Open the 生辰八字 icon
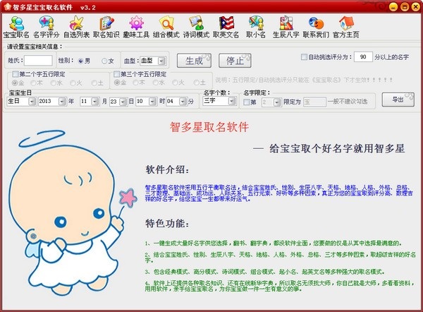This screenshot has height=312, width=423. (286, 26)
